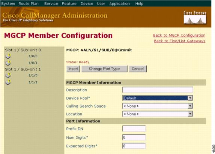Click the 'Slot 1 / Sub-Unit 0' heading
Screen dimensions: 215x154
pos(23,50)
